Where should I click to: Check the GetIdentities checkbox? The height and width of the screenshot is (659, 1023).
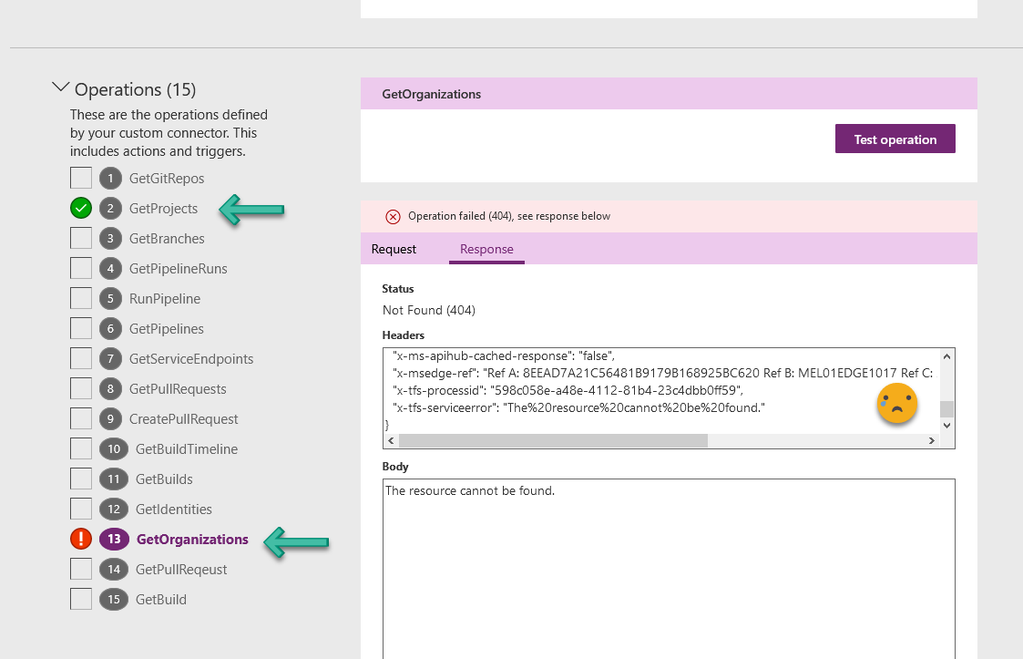pos(80,509)
